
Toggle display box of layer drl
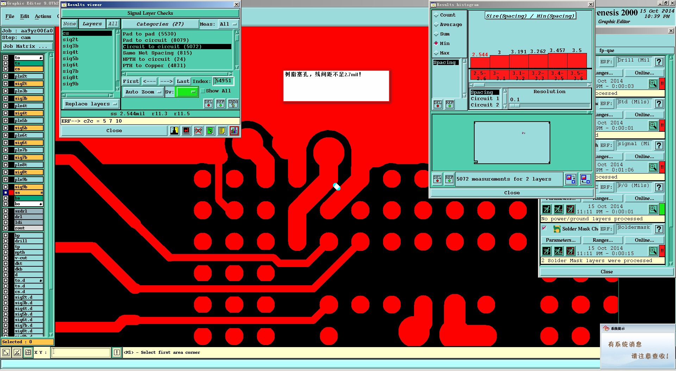(6, 217)
